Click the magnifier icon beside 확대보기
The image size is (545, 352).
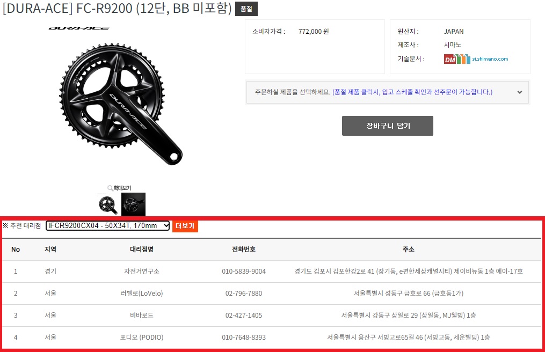click(x=110, y=188)
